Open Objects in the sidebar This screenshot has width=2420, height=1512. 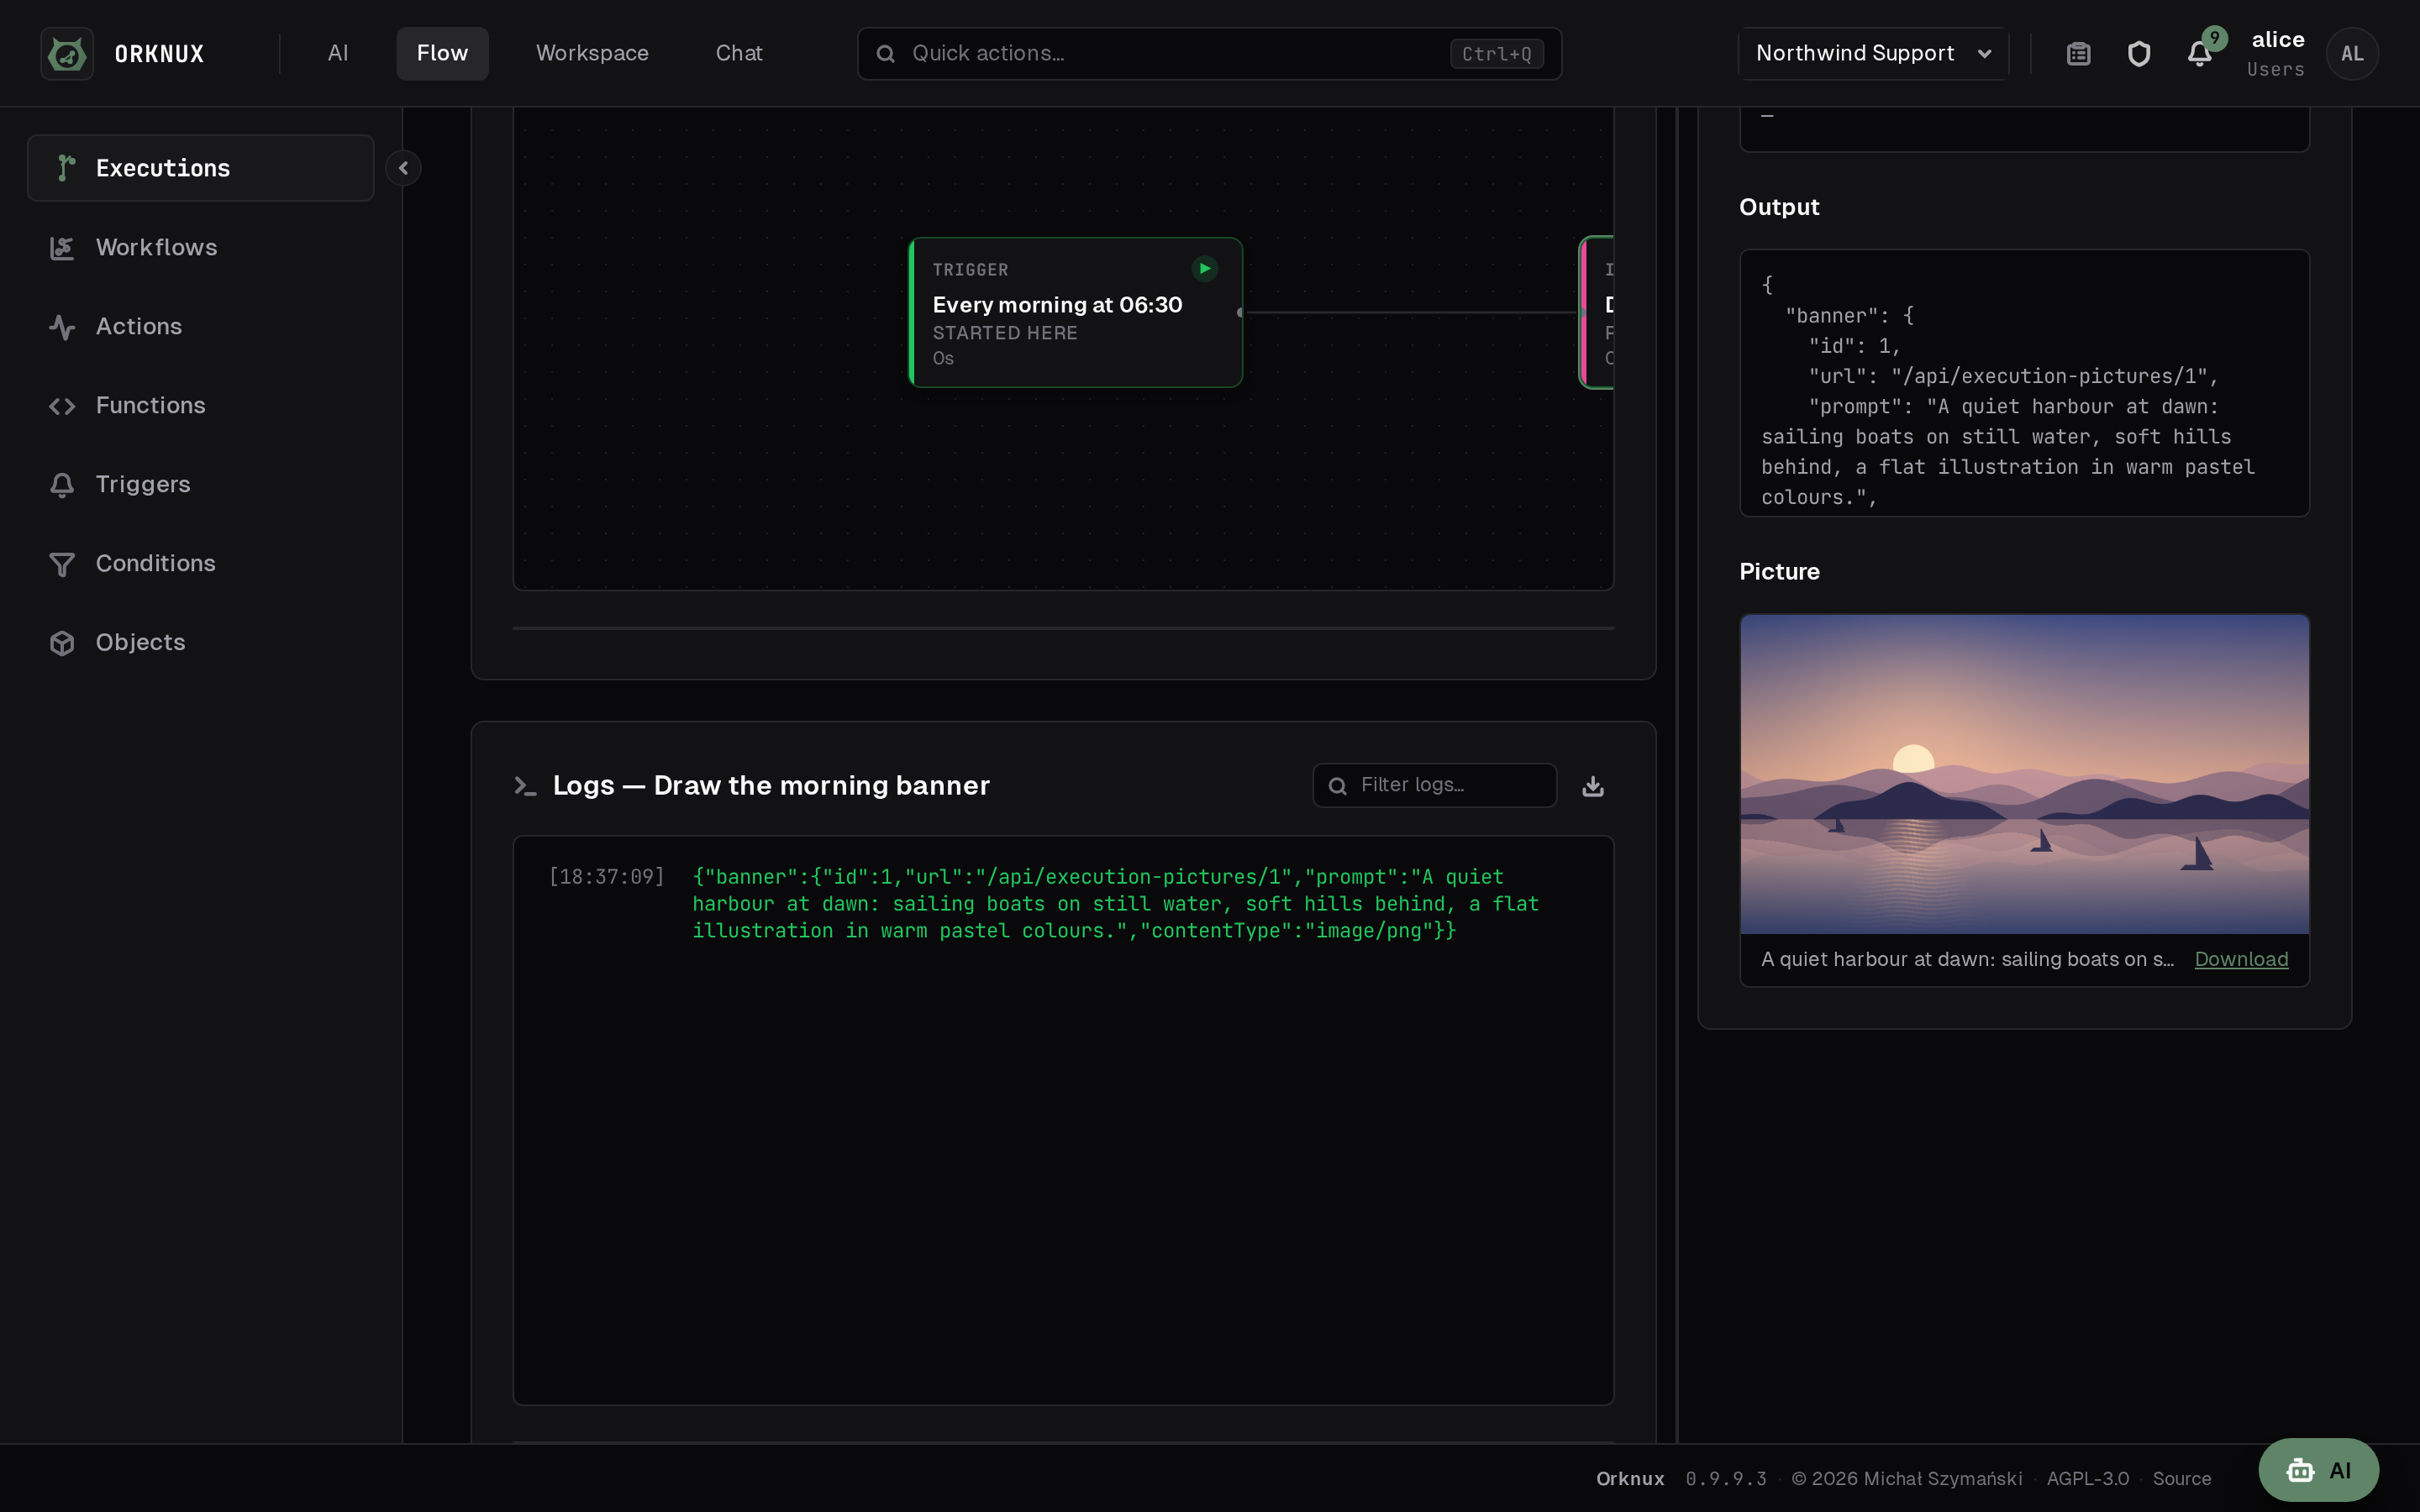(201, 642)
